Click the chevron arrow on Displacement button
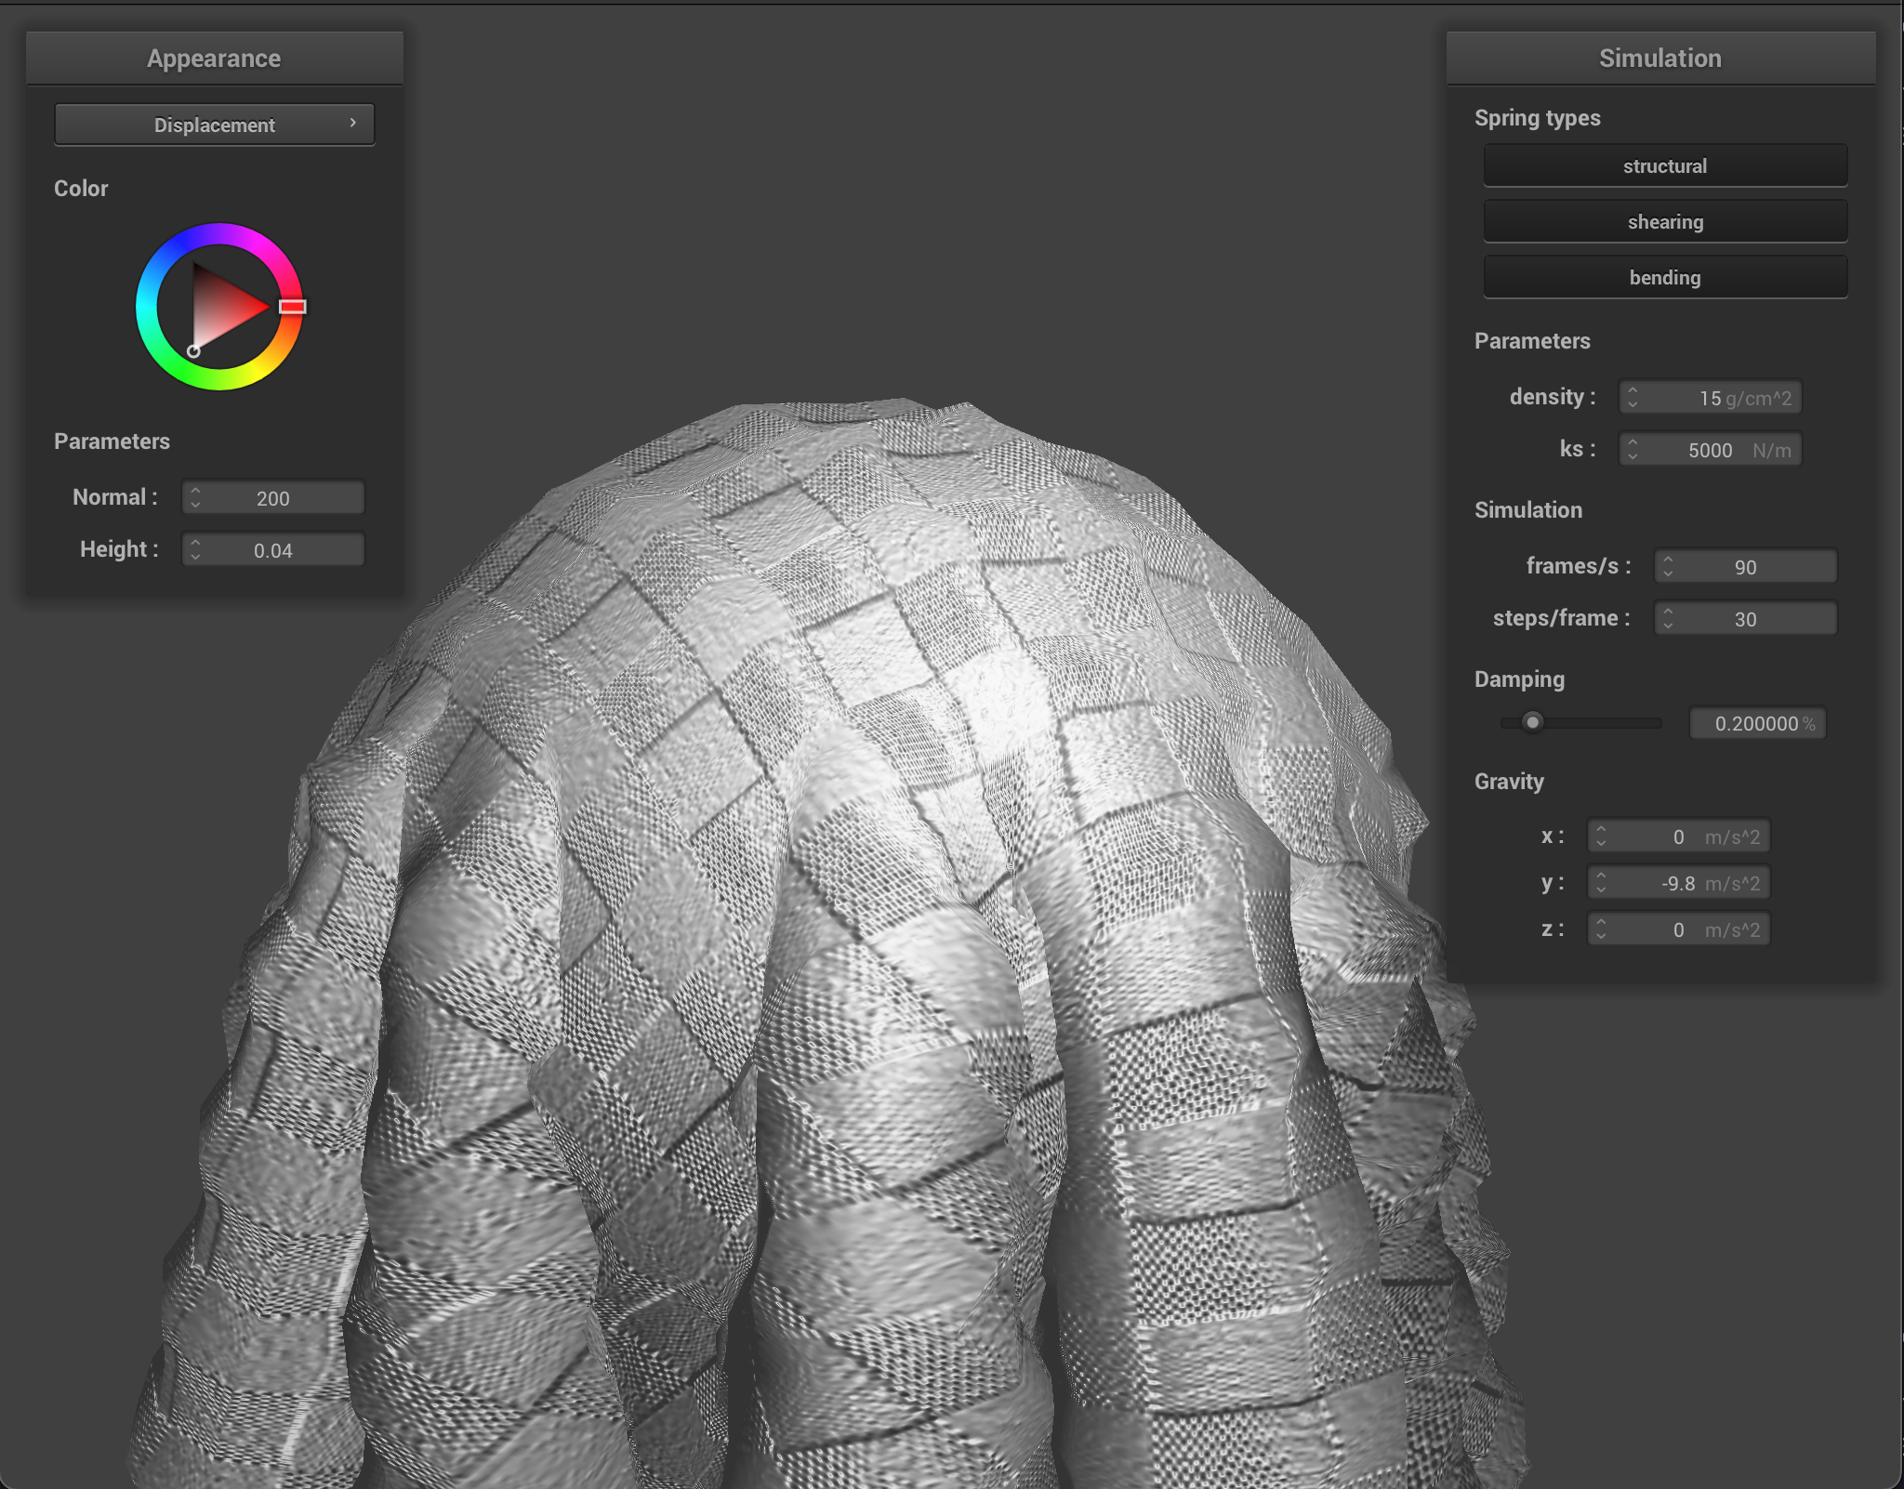 tap(353, 123)
